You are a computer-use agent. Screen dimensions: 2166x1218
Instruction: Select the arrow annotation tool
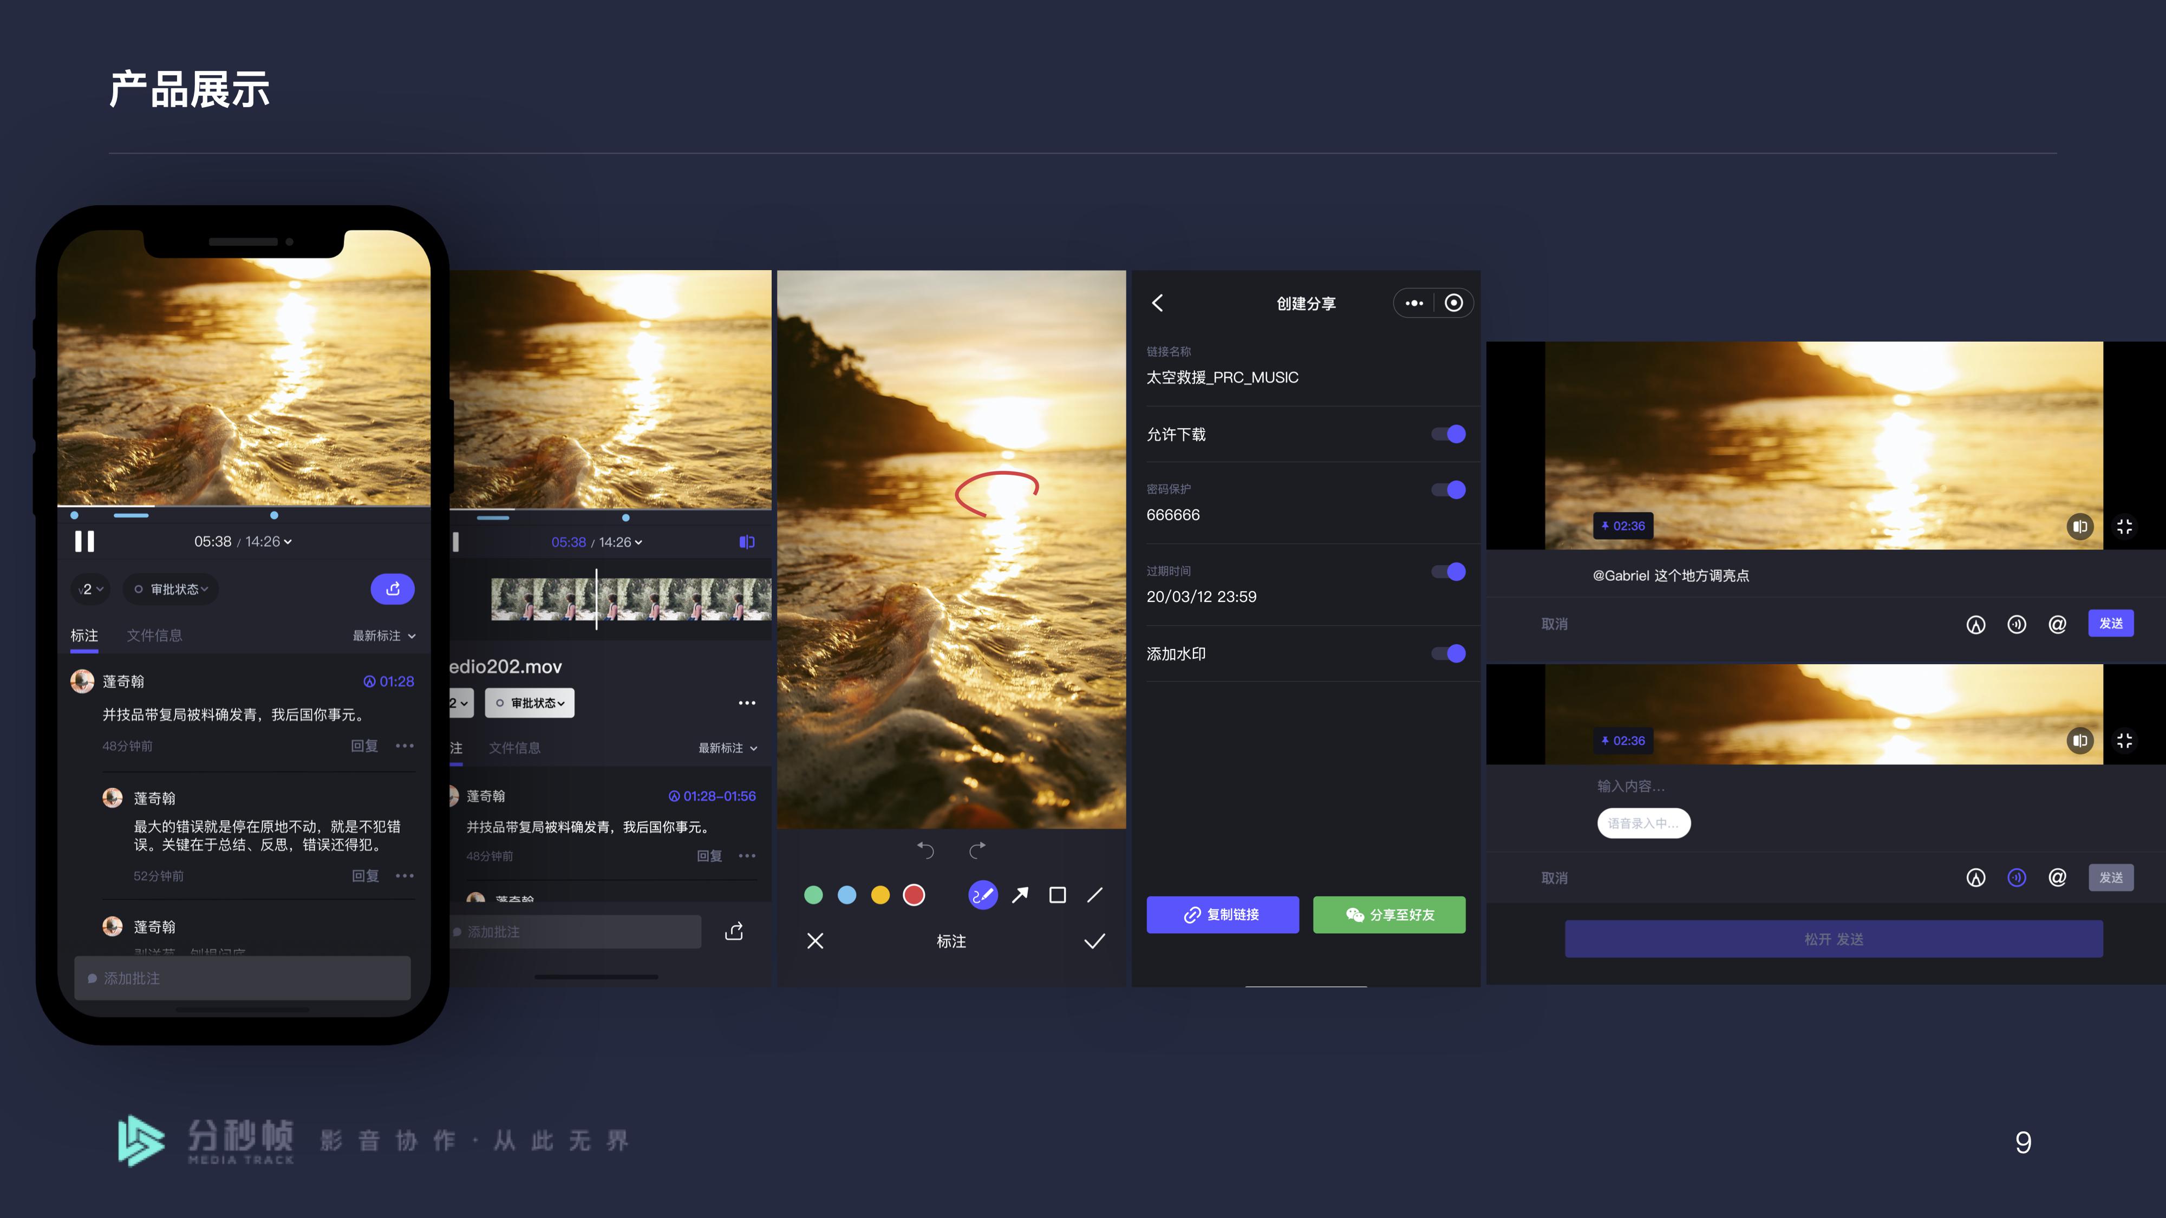point(1020,895)
